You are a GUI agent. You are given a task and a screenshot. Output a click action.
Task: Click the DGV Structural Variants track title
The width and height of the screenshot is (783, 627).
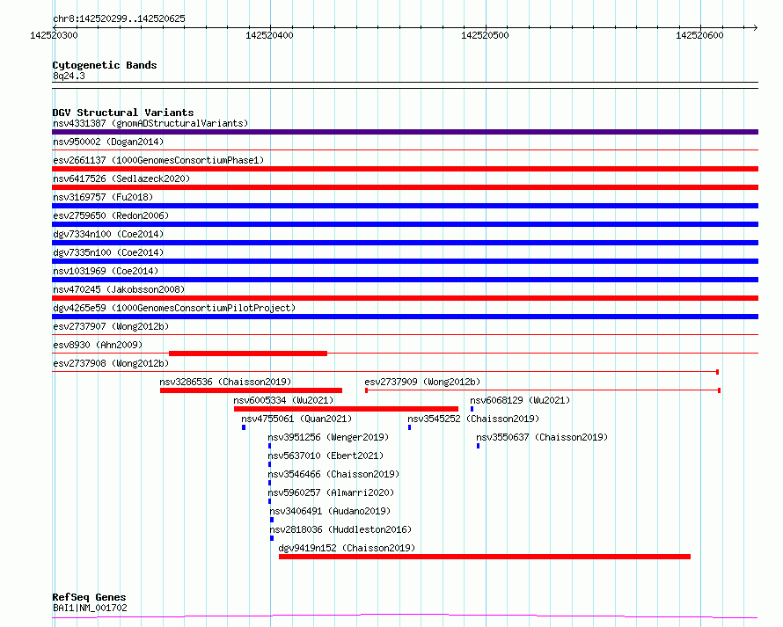[x=123, y=113]
